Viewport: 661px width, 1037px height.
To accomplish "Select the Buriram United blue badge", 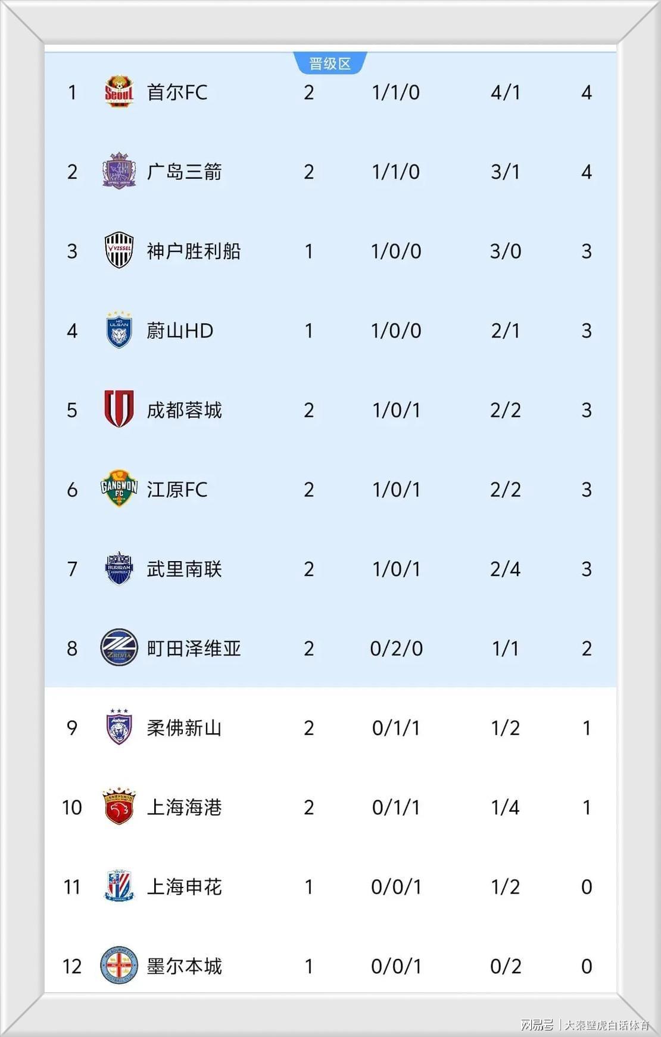I will point(119,568).
